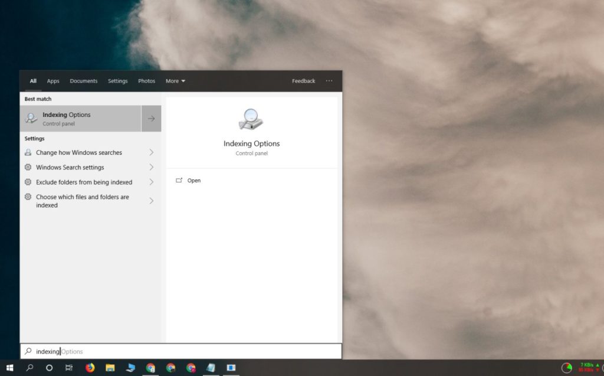Click the Feedback button
The image size is (604, 376).
coord(303,81)
